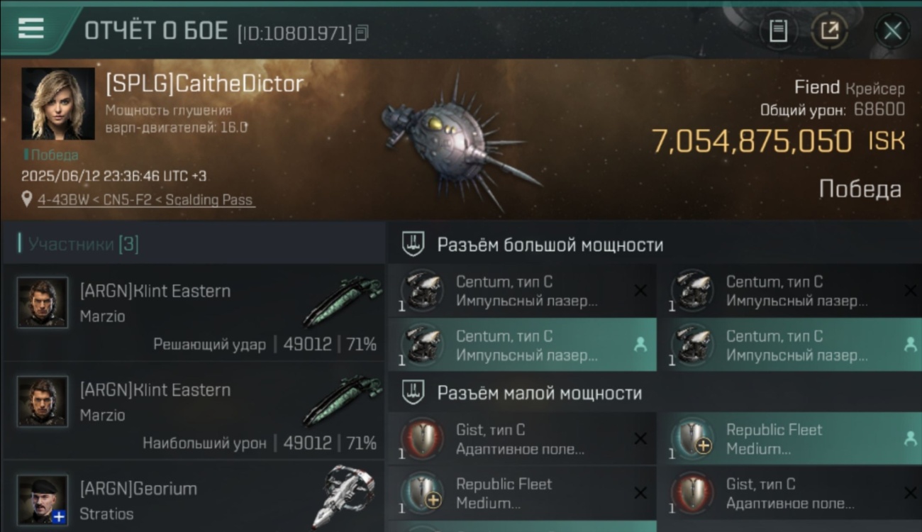
Task: Click the Разъём малой мощности header icon
Action: 413,392
